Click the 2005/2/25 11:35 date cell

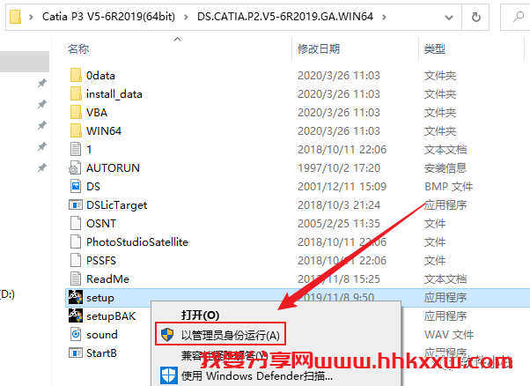click(339, 224)
